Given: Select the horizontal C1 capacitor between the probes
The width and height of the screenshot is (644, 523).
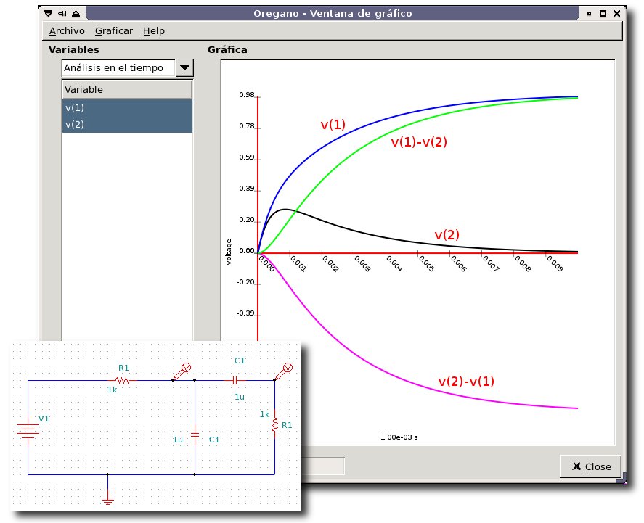Looking at the screenshot, I should click(236, 379).
